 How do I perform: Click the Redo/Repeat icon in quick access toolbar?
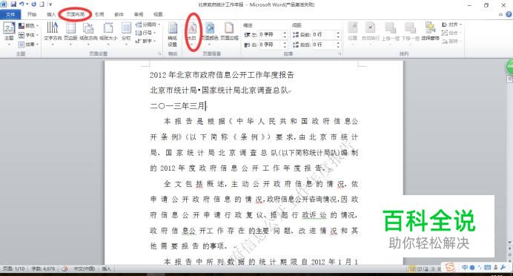tap(33, 4)
